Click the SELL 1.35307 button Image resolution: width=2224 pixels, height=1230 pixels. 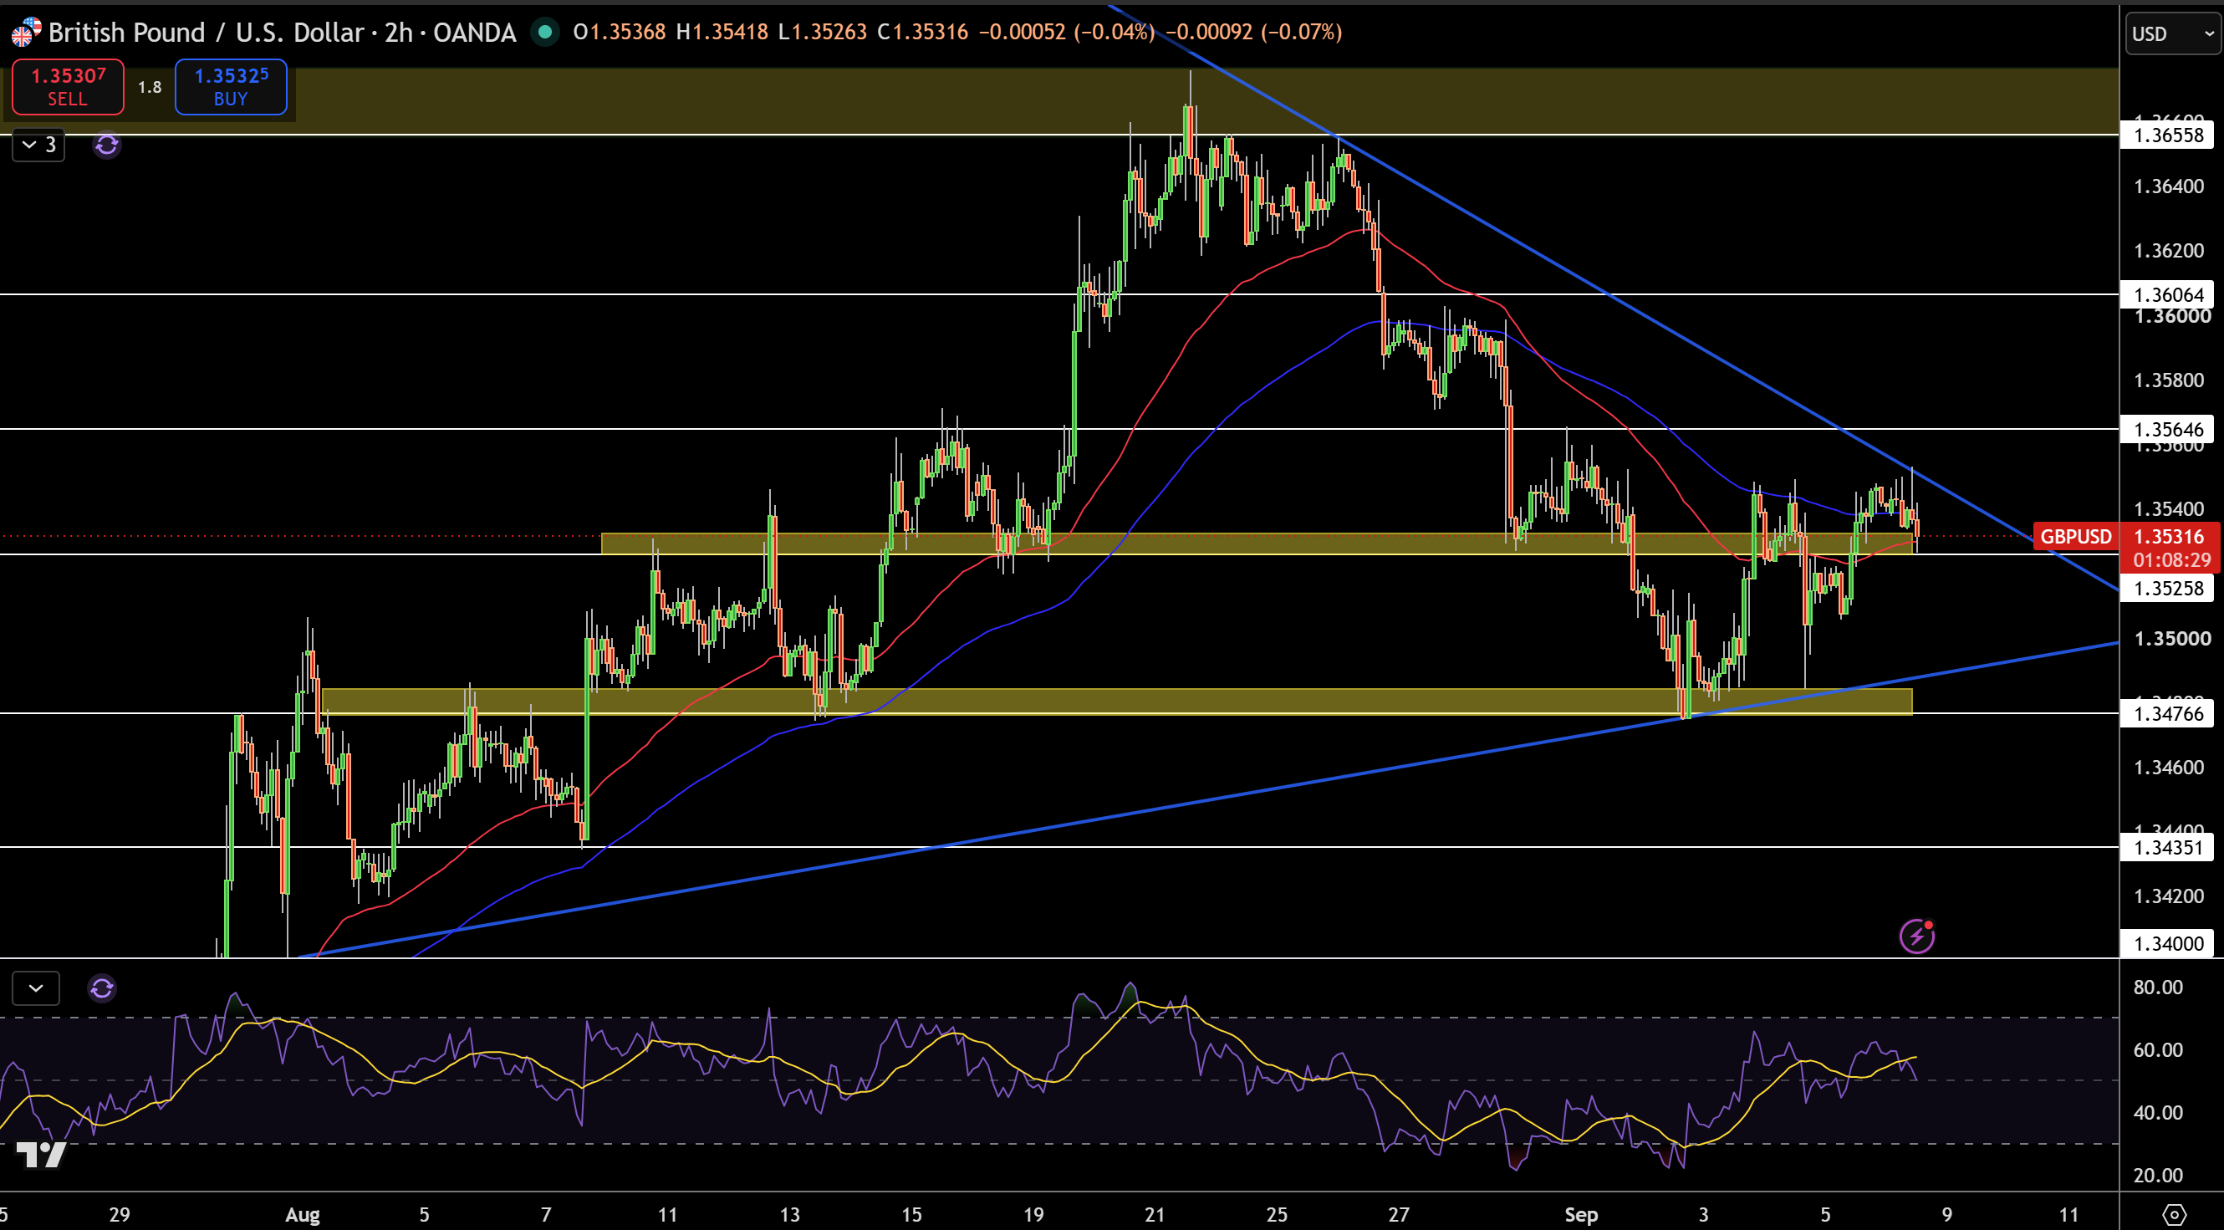[68, 86]
